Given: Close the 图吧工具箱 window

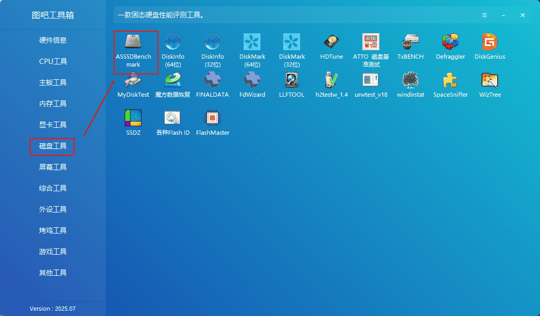Looking at the screenshot, I should (x=523, y=15).
